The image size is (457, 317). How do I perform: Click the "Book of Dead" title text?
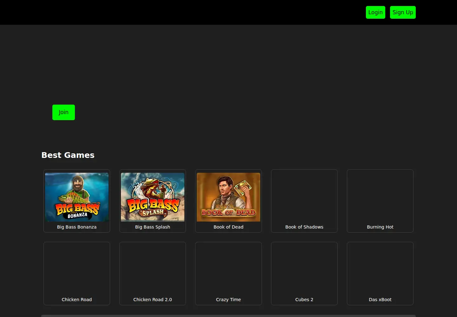[228, 227]
